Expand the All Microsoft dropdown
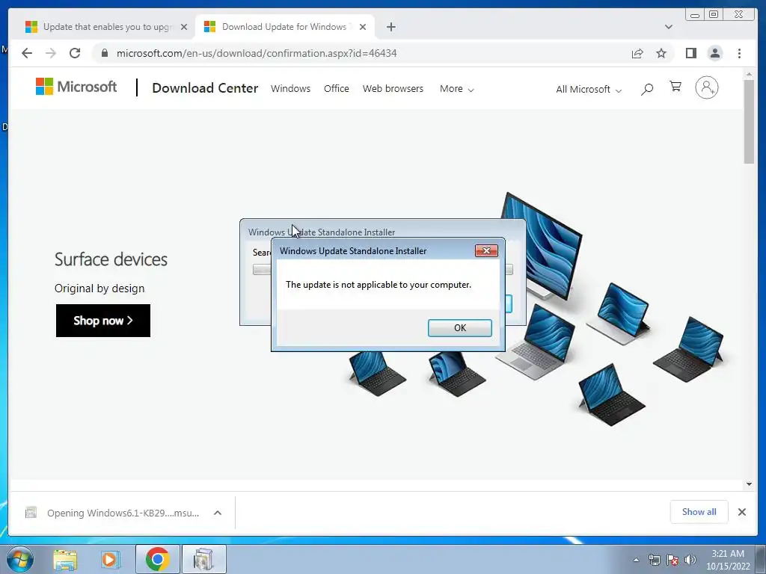The height and width of the screenshot is (574, 766). (x=589, y=90)
